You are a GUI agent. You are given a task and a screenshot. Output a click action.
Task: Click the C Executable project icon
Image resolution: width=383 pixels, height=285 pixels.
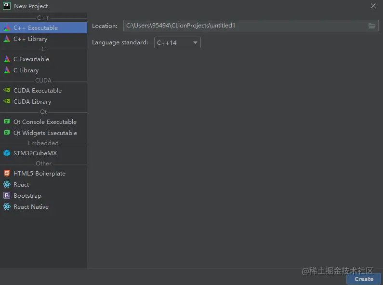[x=7, y=59]
